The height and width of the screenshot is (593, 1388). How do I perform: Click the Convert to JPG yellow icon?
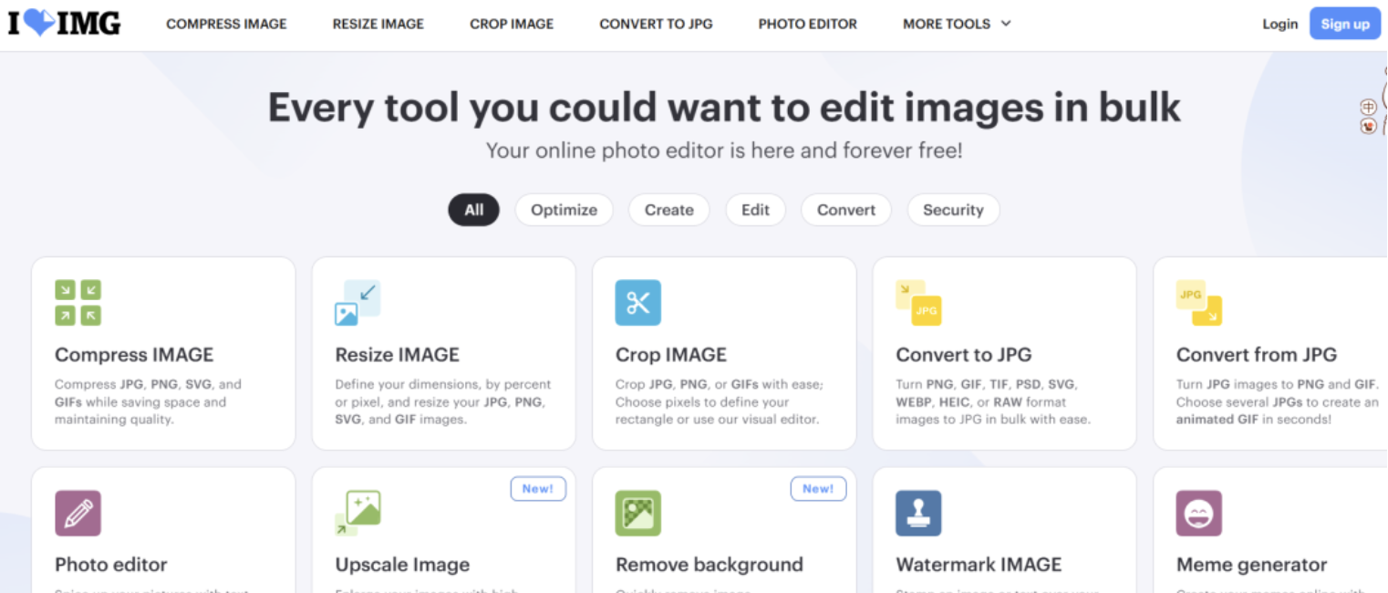[x=918, y=303]
